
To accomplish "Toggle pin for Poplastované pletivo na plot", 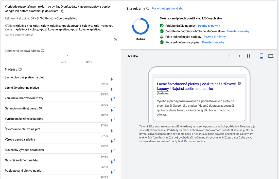I will [x=112, y=172].
